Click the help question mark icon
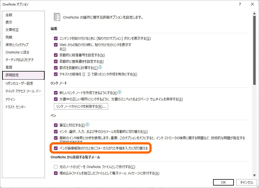This screenshot has width=259, height=188. (x=240, y=4)
